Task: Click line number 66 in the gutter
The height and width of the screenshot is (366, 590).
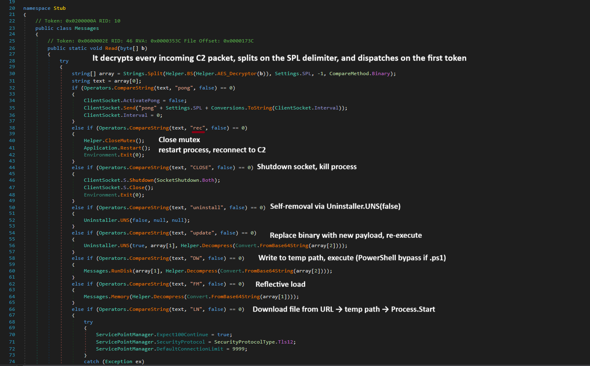Action: click(x=12, y=309)
